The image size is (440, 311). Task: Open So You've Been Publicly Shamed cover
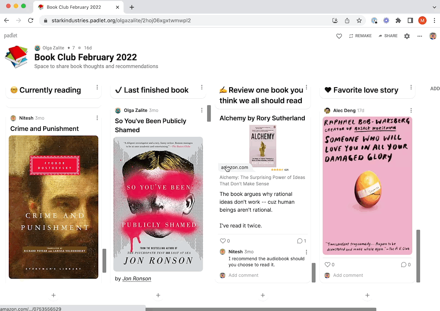pos(158,204)
